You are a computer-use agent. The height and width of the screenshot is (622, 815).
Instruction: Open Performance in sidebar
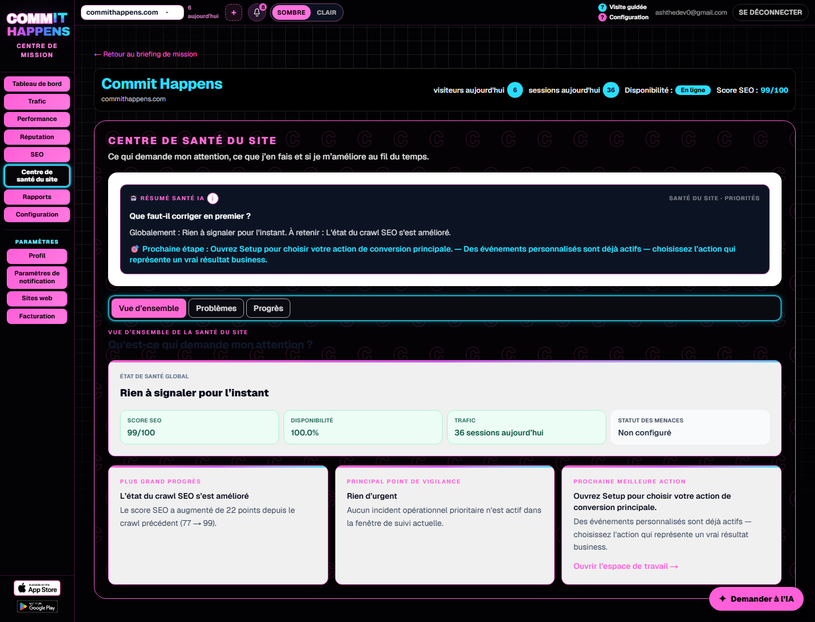click(37, 119)
